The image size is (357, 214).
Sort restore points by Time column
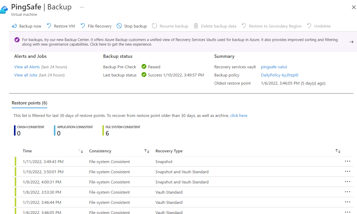click(x=81, y=151)
